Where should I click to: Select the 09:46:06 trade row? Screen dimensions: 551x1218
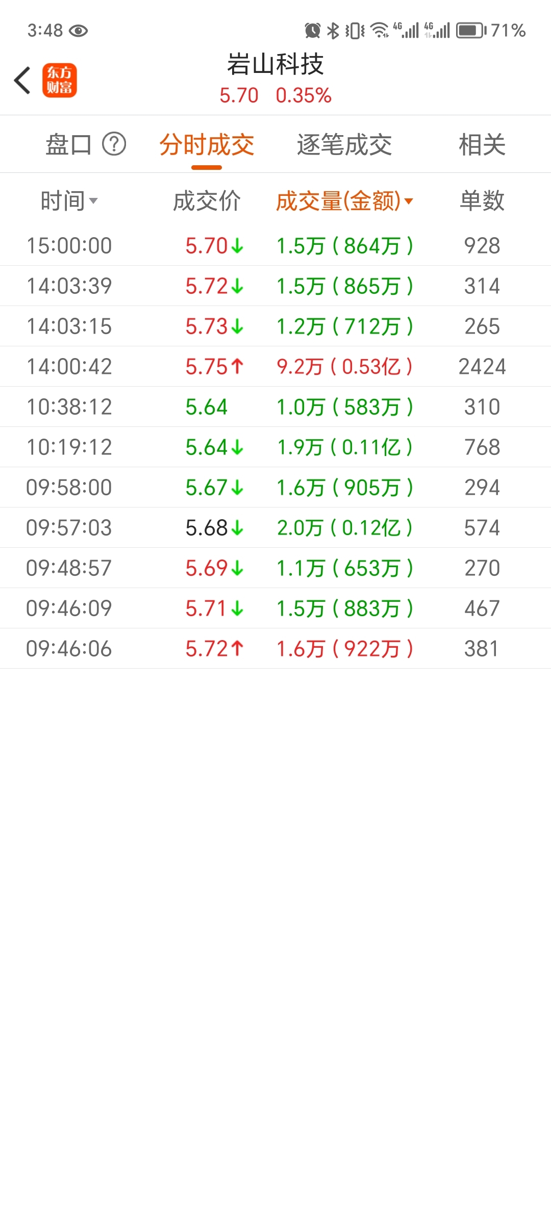(275, 648)
